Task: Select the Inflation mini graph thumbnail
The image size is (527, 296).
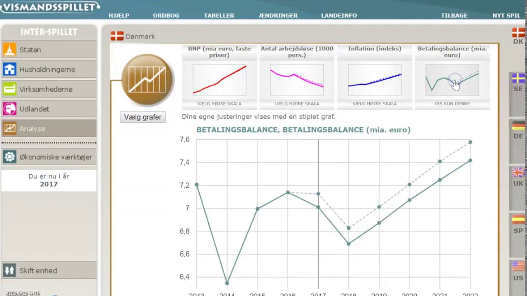Action: pos(375,80)
